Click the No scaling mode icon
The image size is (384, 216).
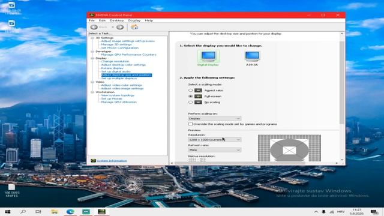198,102
